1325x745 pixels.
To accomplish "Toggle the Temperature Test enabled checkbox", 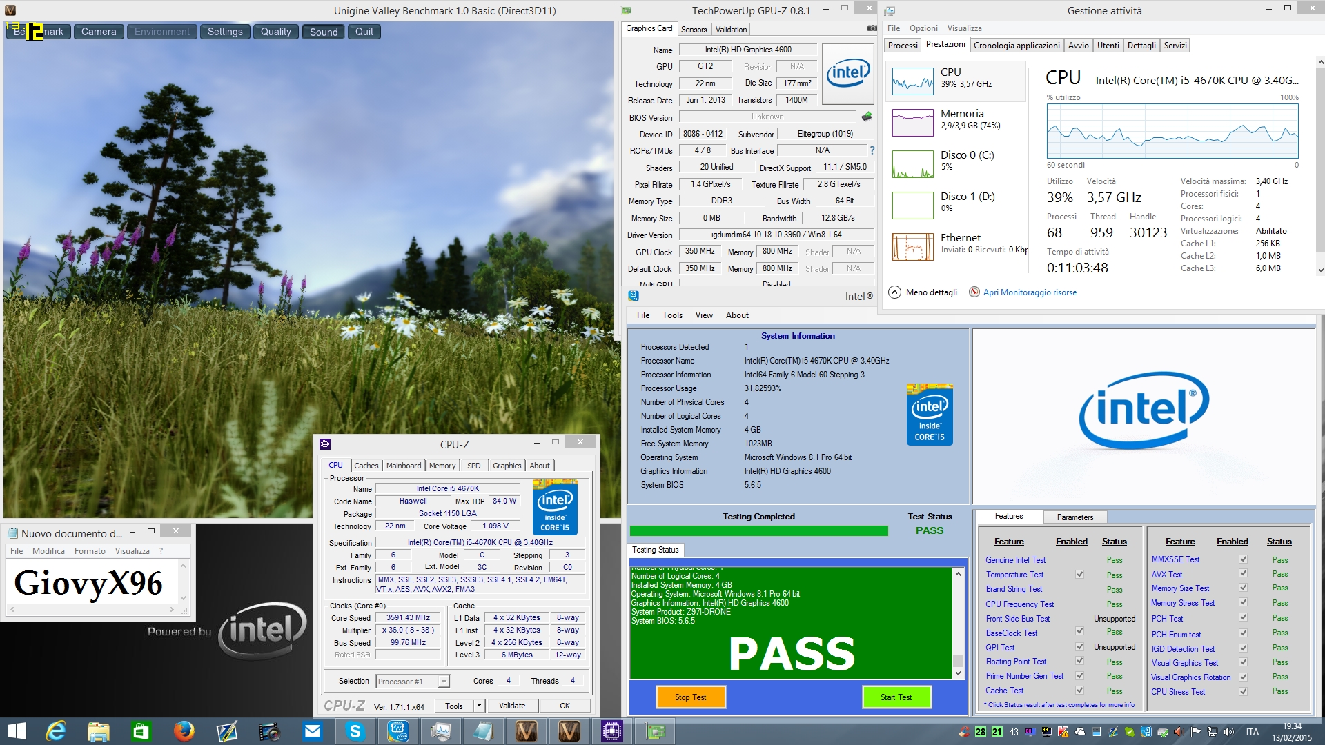I will tap(1079, 575).
